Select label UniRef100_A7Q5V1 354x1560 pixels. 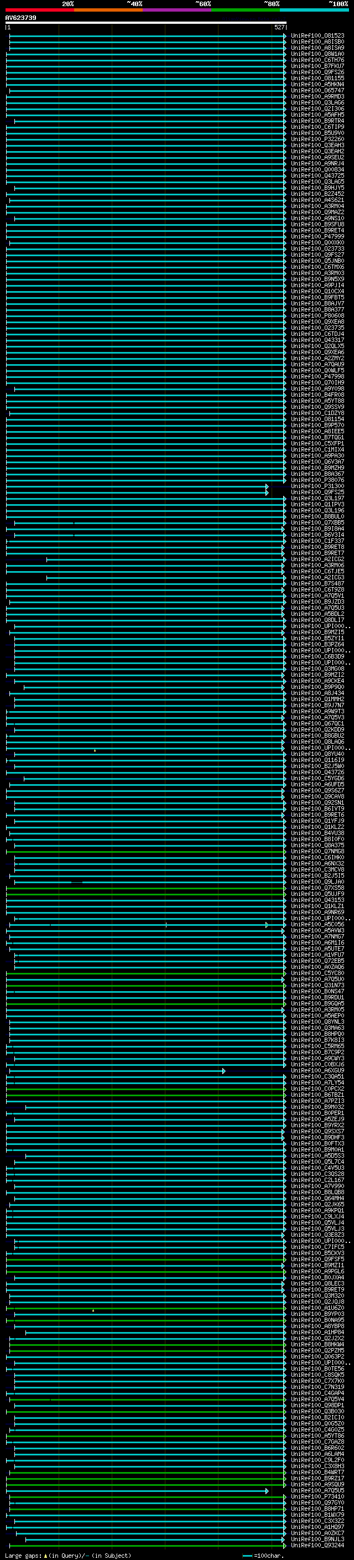317,596
